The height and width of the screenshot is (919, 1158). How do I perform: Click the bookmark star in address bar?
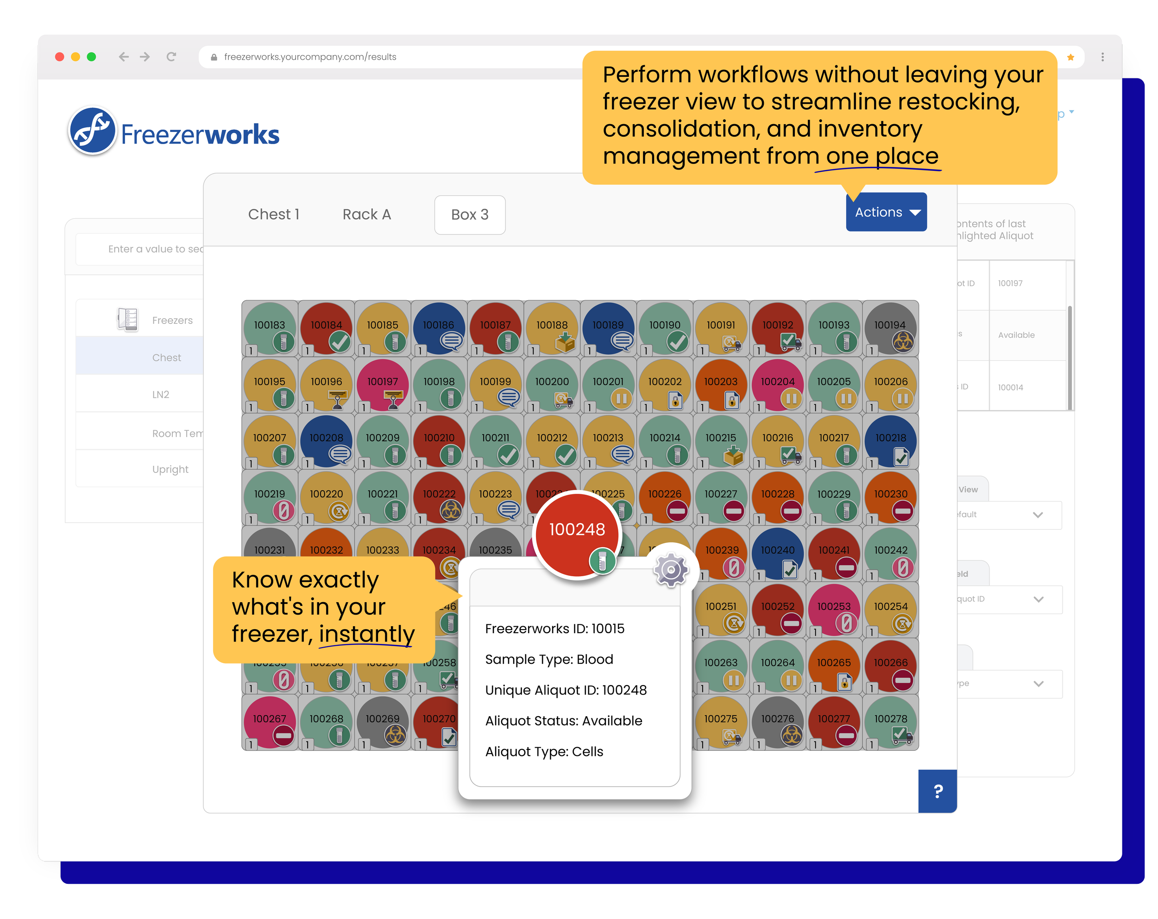pyautogui.click(x=1070, y=57)
